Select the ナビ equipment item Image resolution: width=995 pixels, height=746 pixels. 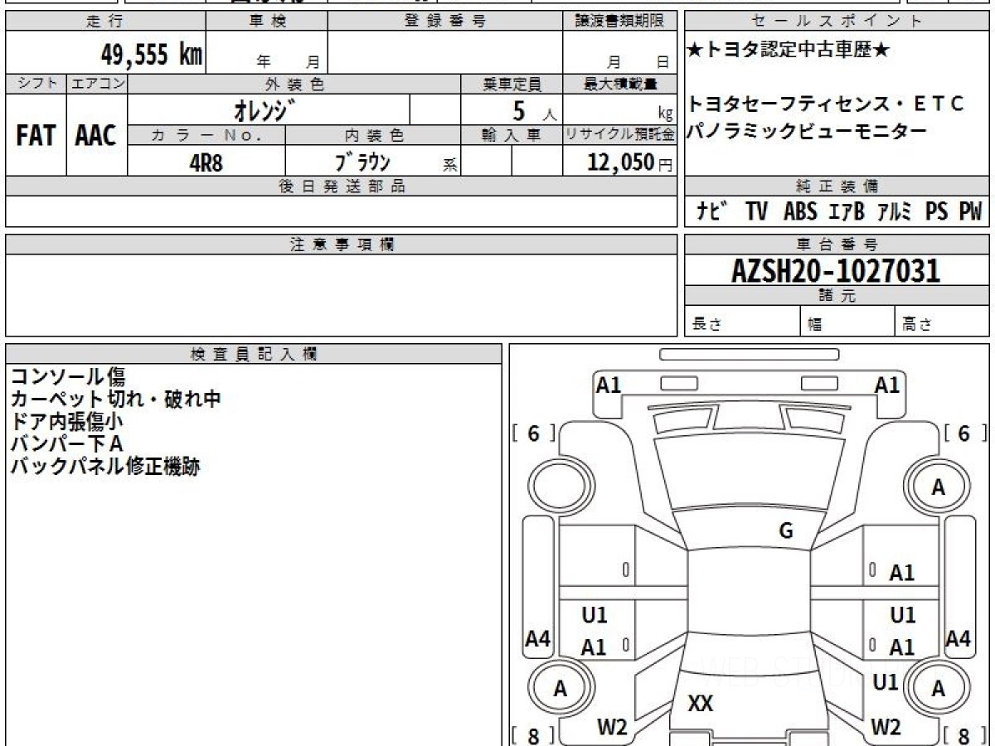coord(711,212)
